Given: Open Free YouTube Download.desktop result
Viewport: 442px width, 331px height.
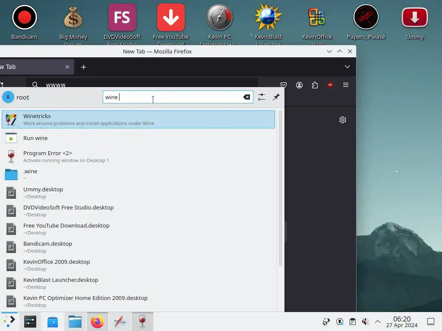Looking at the screenshot, I should (138, 229).
